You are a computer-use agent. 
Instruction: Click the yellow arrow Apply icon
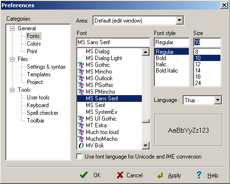(x=160, y=175)
